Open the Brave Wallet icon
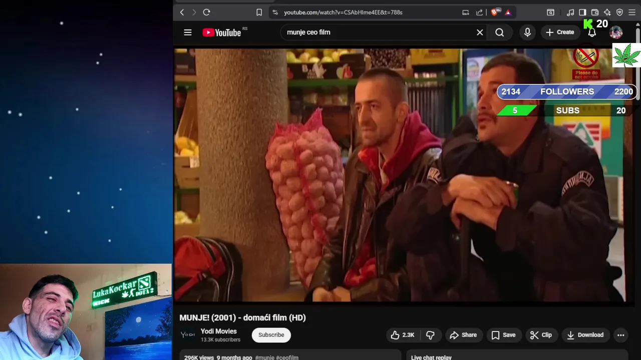The image size is (641, 360). [595, 12]
